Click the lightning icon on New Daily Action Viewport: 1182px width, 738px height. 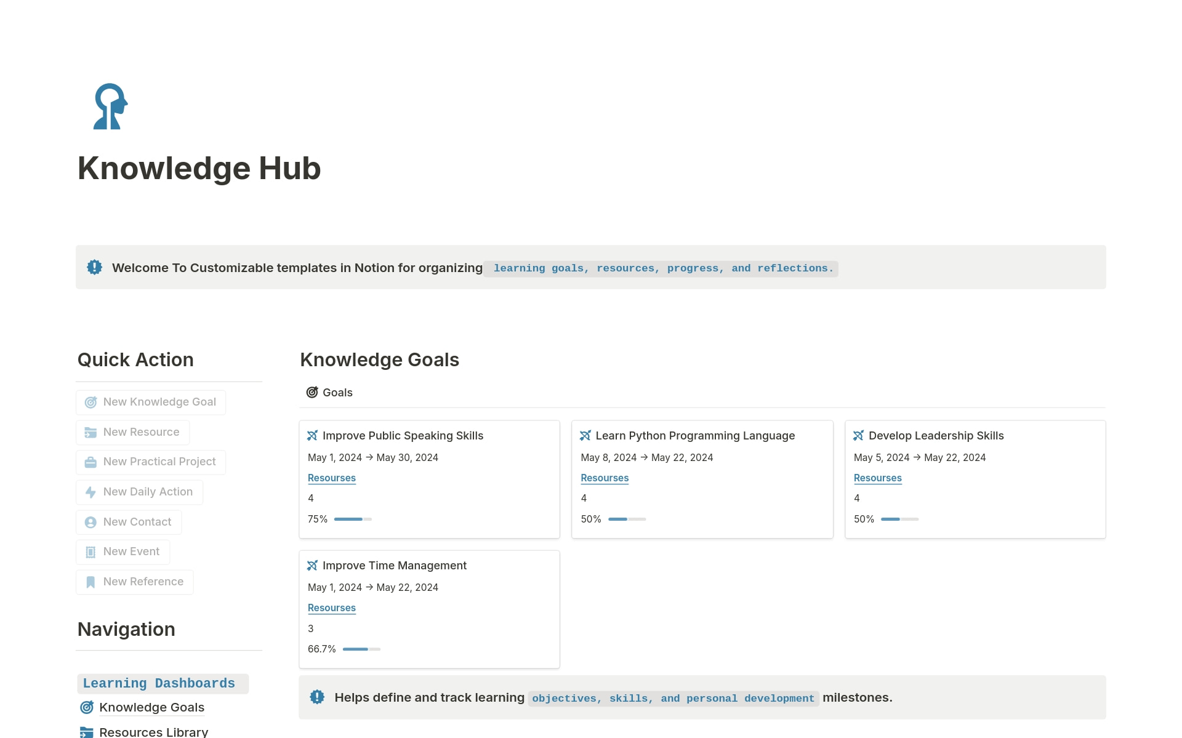(x=90, y=492)
